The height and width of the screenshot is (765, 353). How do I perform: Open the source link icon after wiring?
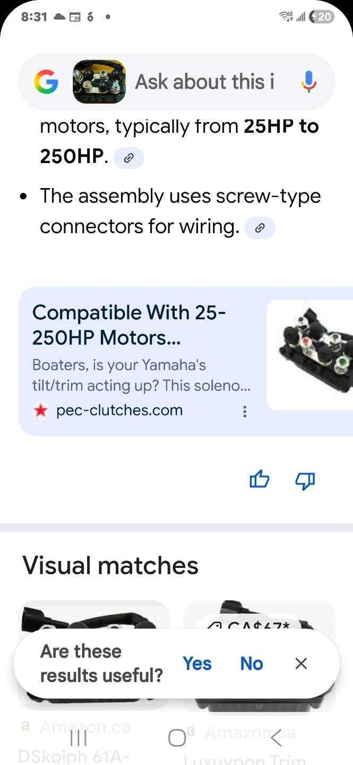260,228
